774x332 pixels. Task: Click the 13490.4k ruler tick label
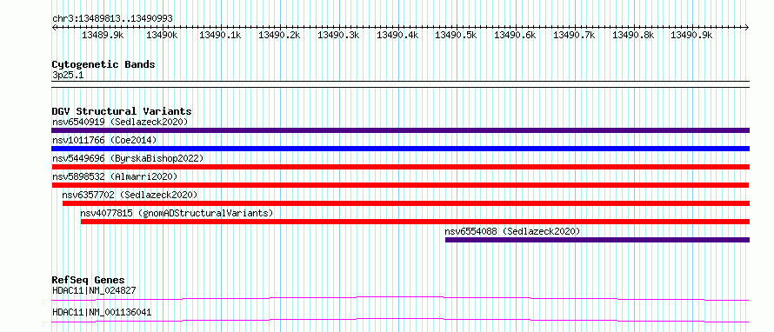(397, 35)
